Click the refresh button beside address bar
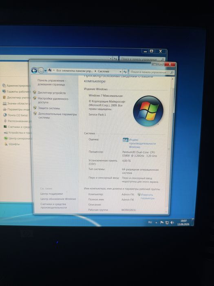The image size is (214, 286). pos(125,72)
